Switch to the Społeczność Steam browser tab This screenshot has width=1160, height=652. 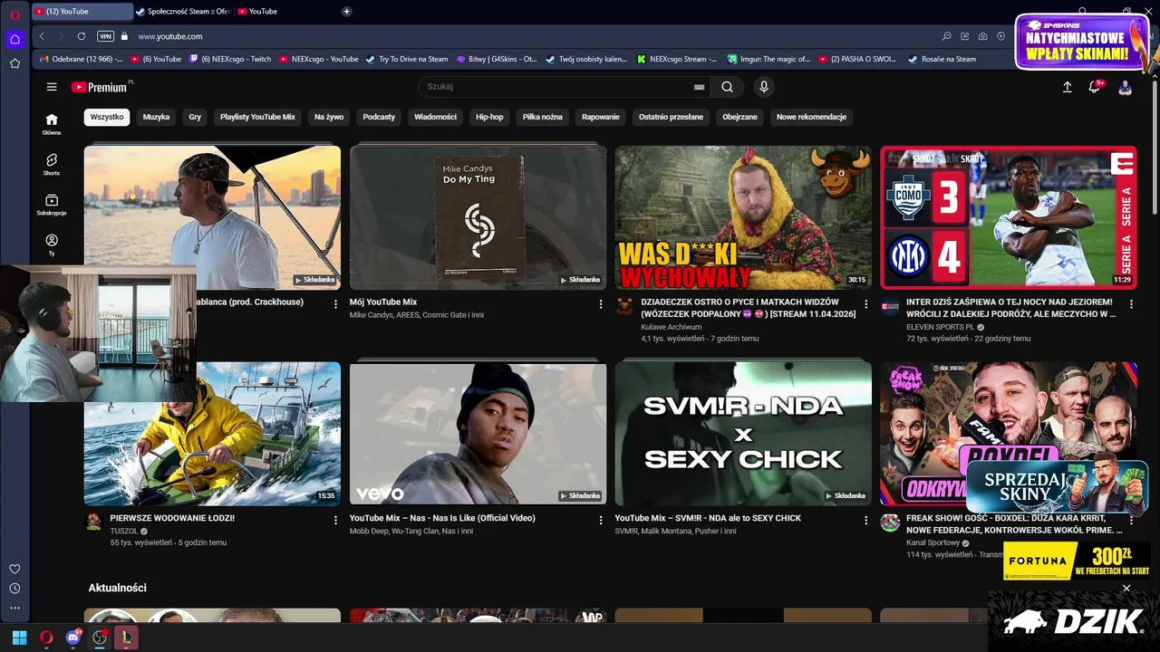pyautogui.click(x=184, y=12)
